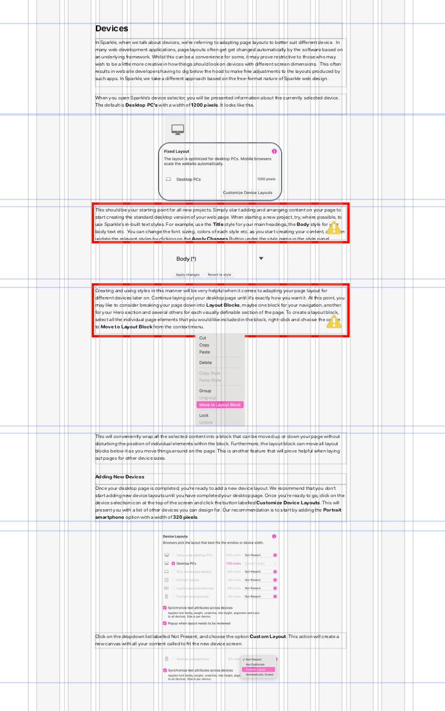This screenshot has width=445, height=711.
Task: Select the highlighted Move to Layout Block entry
Action: [x=220, y=405]
